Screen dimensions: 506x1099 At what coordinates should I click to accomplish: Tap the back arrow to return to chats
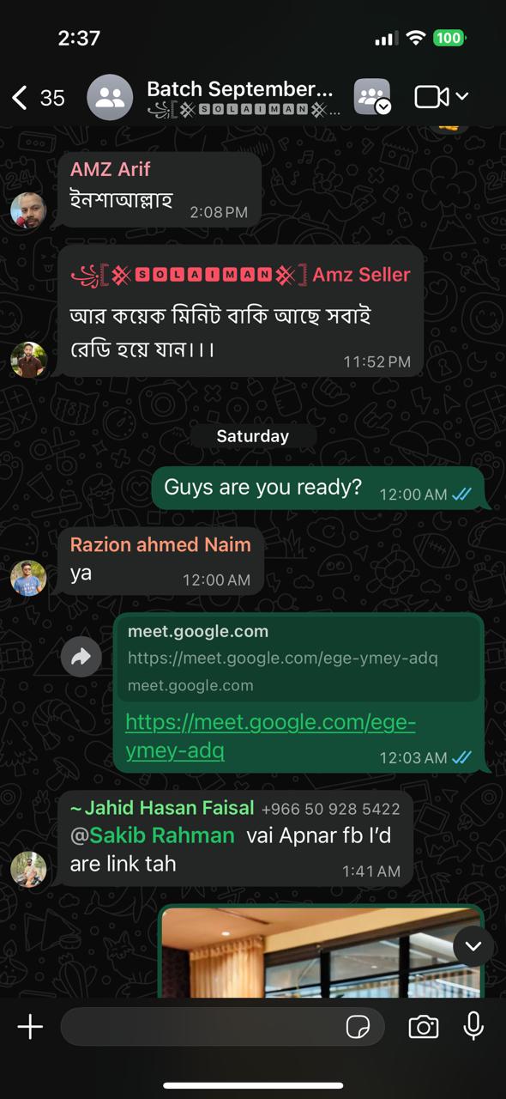20,97
